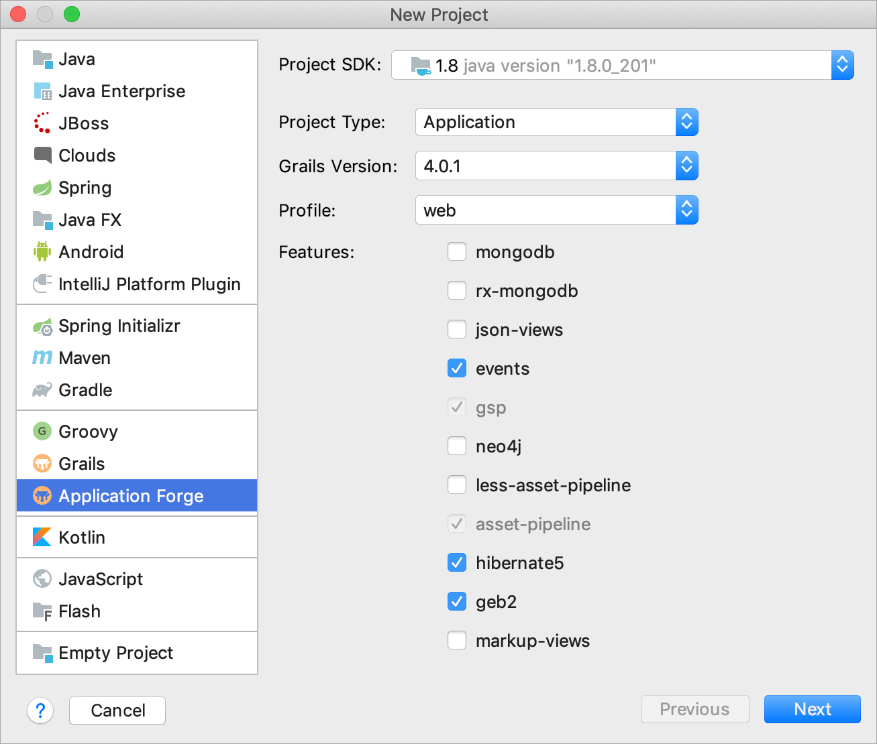This screenshot has width=877, height=744.
Task: Click the Next button
Action: tap(812, 709)
